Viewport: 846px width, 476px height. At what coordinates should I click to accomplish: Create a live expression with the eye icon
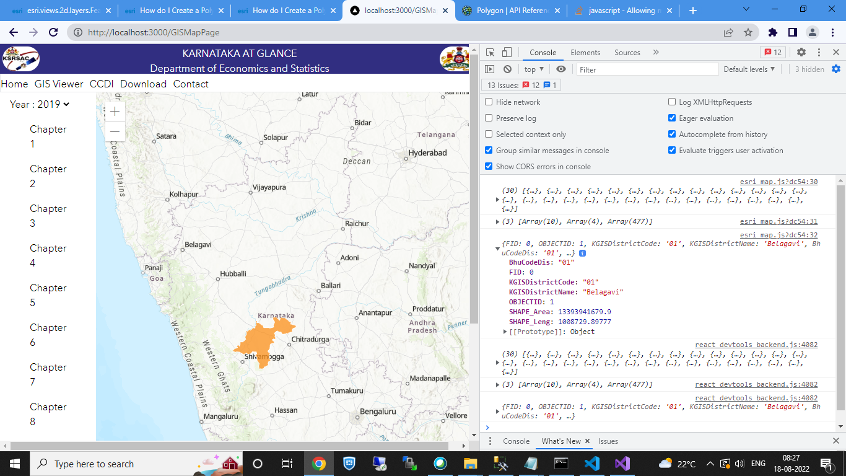(561, 69)
